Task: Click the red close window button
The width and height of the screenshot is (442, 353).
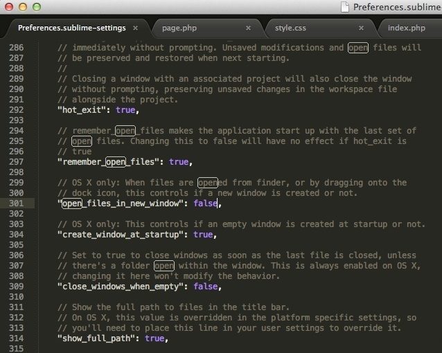Action: [9, 7]
